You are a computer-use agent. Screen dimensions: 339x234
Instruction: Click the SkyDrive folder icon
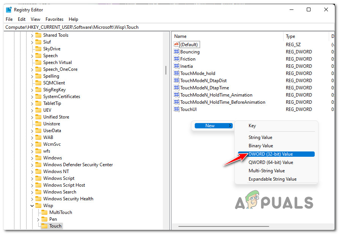[x=38, y=49]
